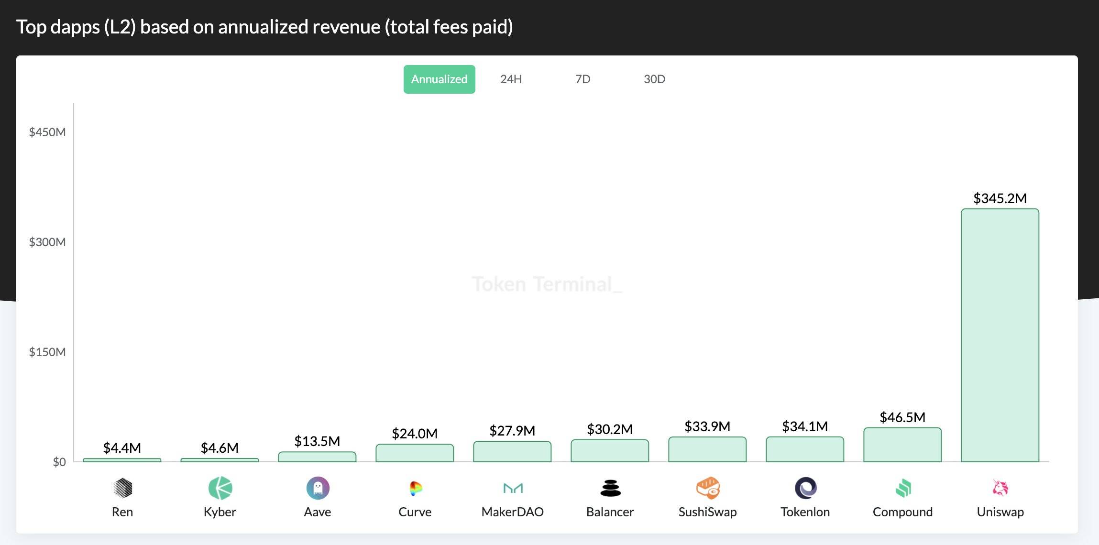The width and height of the screenshot is (1099, 545).
Task: Click the Aave ghost icon
Action: 318,488
